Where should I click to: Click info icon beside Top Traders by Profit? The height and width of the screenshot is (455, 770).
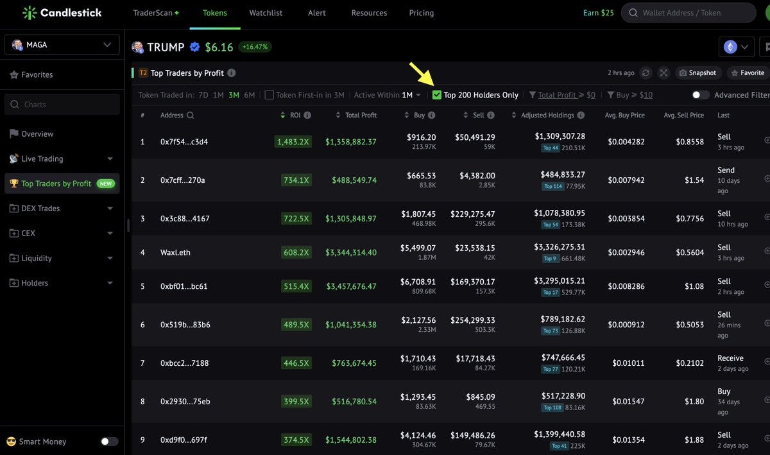point(232,73)
